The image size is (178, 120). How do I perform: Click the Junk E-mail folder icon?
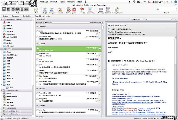point(4,37)
